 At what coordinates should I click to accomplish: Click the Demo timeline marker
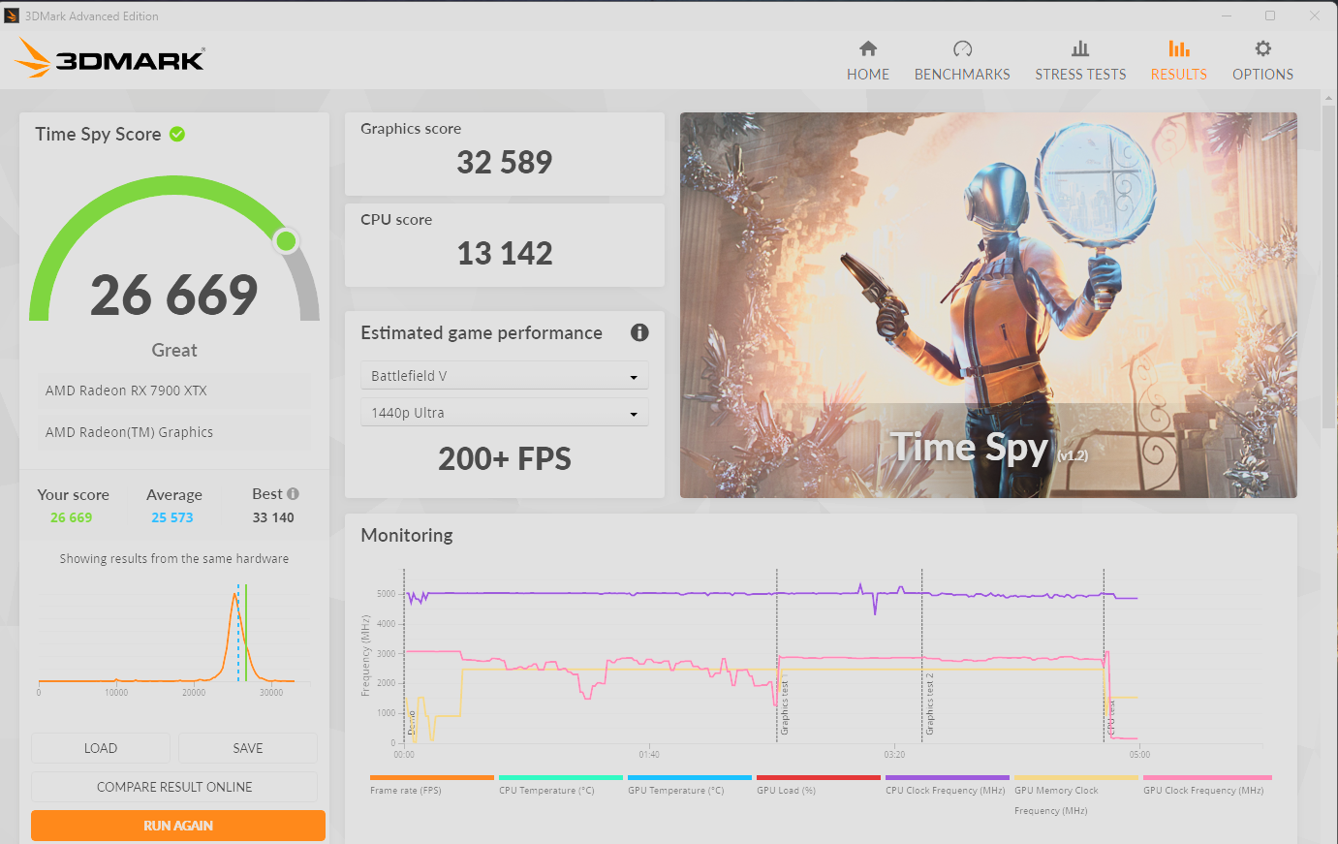(x=412, y=722)
